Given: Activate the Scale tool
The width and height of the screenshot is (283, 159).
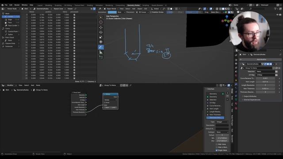Looking at the screenshot, I should click(x=101, y=37).
